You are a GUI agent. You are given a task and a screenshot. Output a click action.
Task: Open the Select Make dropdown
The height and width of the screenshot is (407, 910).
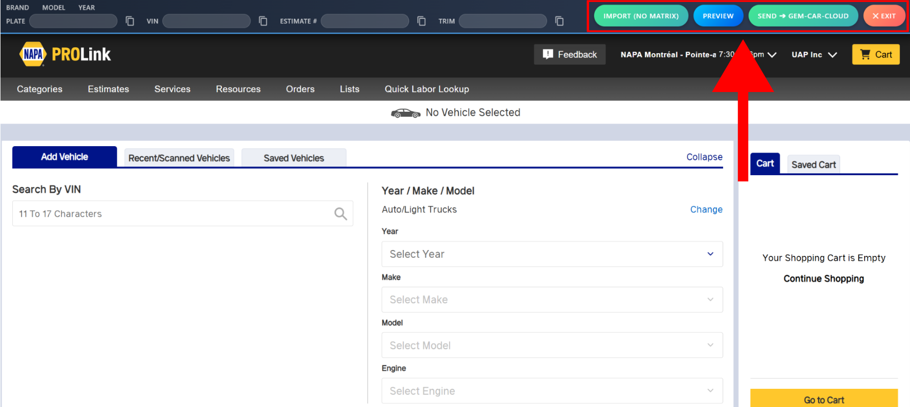[x=552, y=300]
